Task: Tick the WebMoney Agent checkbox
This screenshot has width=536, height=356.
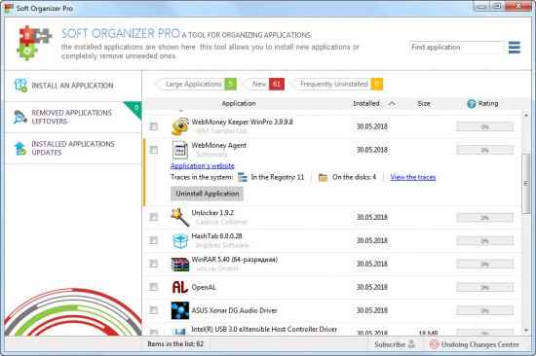Action: [x=153, y=150]
